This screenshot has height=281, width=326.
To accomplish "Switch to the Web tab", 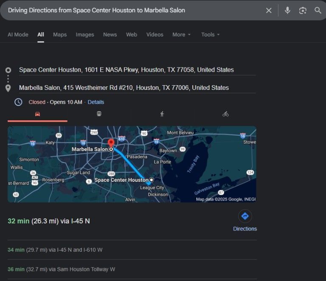I will (132, 34).
